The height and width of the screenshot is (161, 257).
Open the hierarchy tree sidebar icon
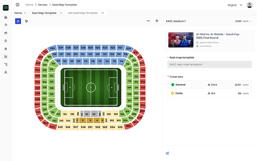6,64
